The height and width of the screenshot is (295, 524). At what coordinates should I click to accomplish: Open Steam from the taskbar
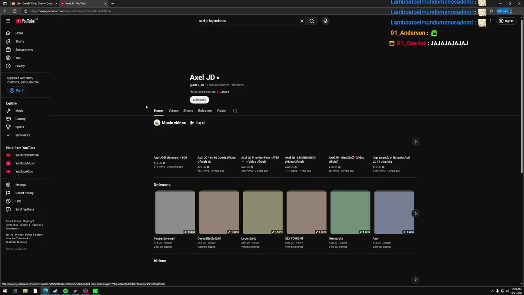pyautogui.click(x=55, y=291)
